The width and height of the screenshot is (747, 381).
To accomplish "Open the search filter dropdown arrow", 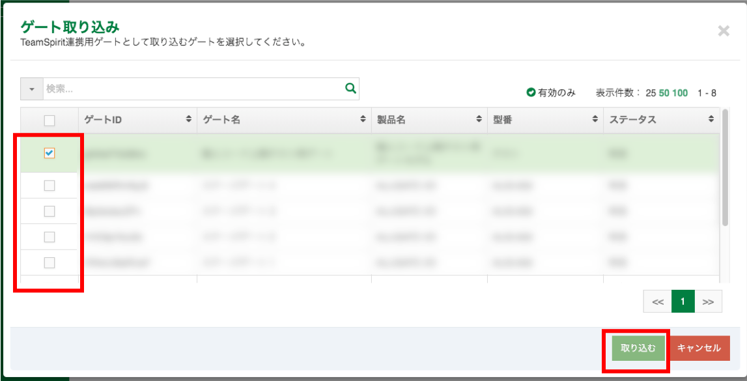I will (32, 89).
